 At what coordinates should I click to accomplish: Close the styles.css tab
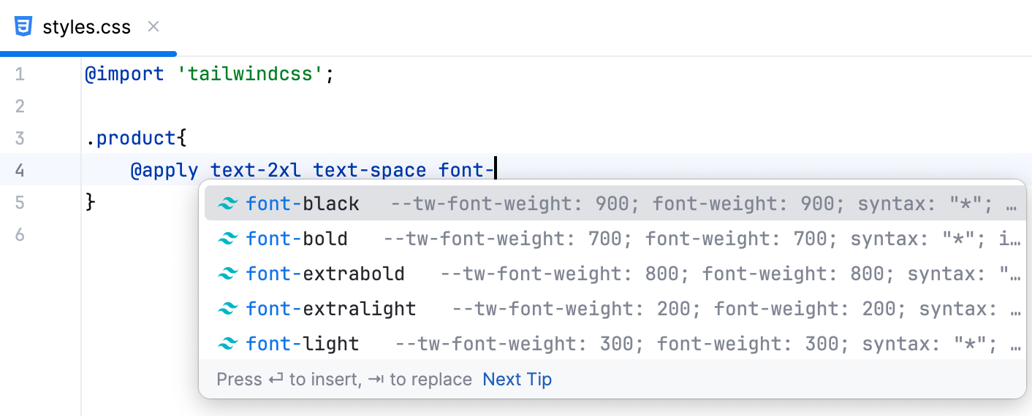[153, 27]
